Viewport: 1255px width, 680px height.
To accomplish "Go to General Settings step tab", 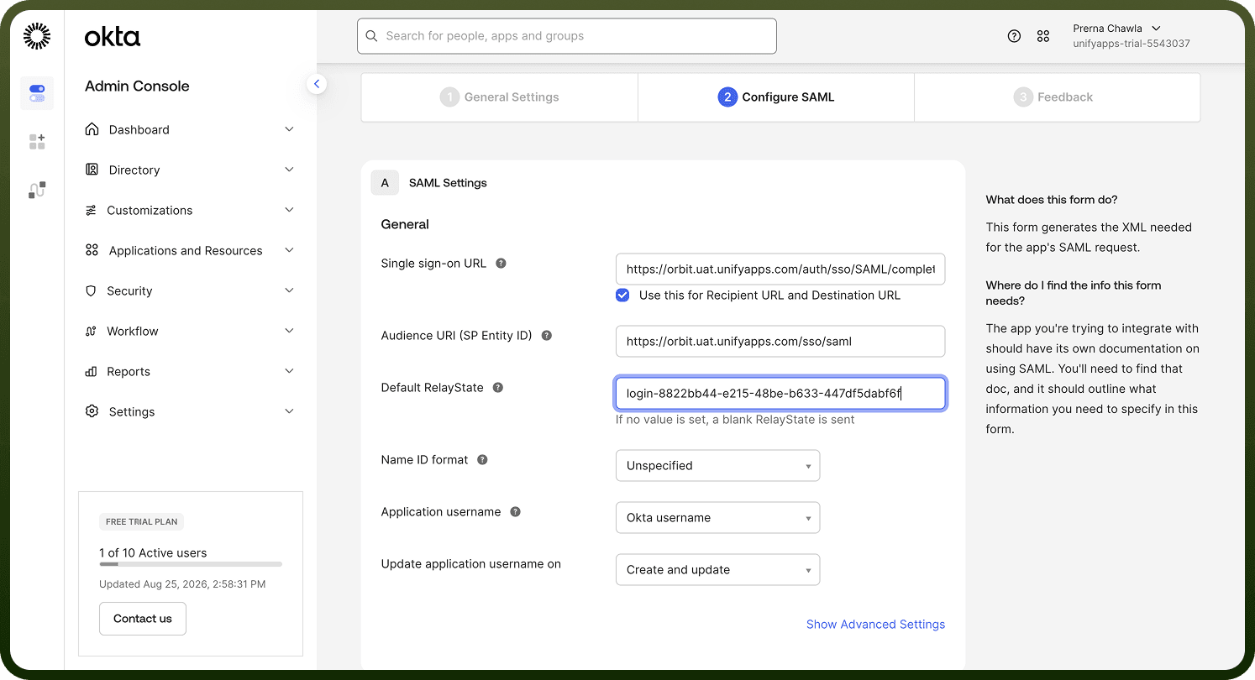I will click(x=500, y=97).
